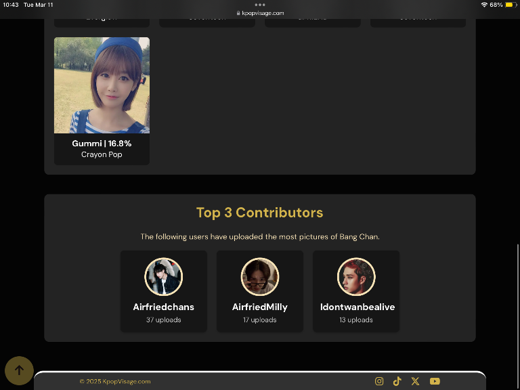Open the X (Twitter) icon in footer

[x=415, y=381]
